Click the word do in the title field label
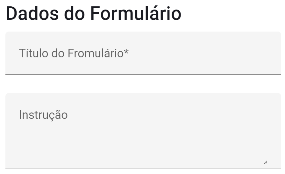The height and width of the screenshot is (174, 285). point(58,53)
